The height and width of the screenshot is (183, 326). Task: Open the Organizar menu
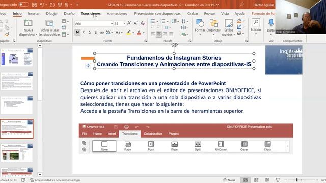point(213,27)
